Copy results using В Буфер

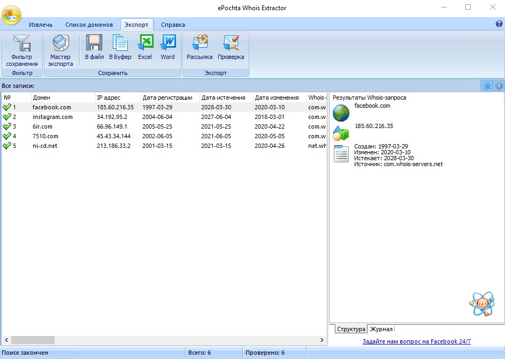click(x=120, y=47)
